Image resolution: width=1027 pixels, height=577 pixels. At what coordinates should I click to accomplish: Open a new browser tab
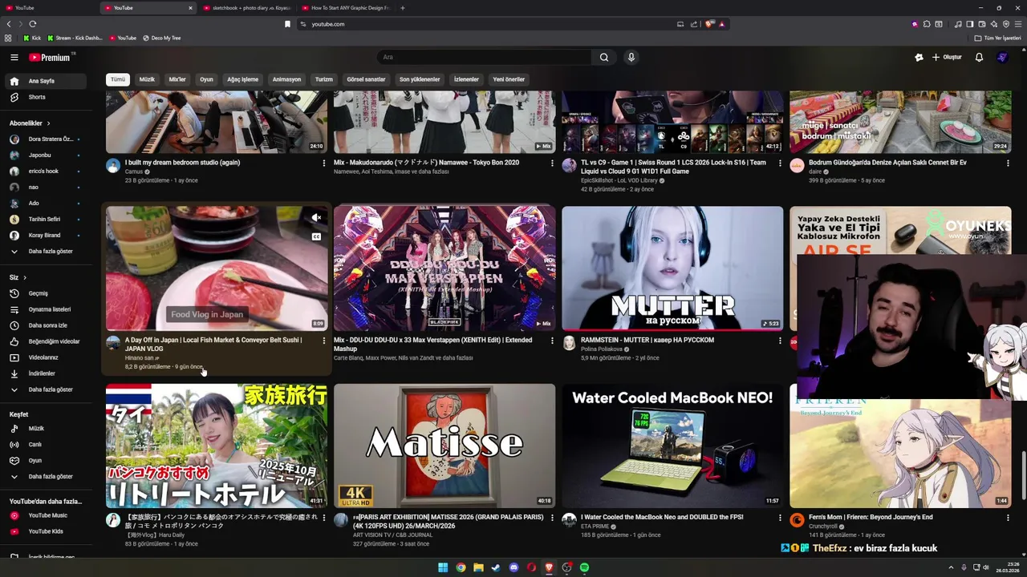(x=402, y=8)
